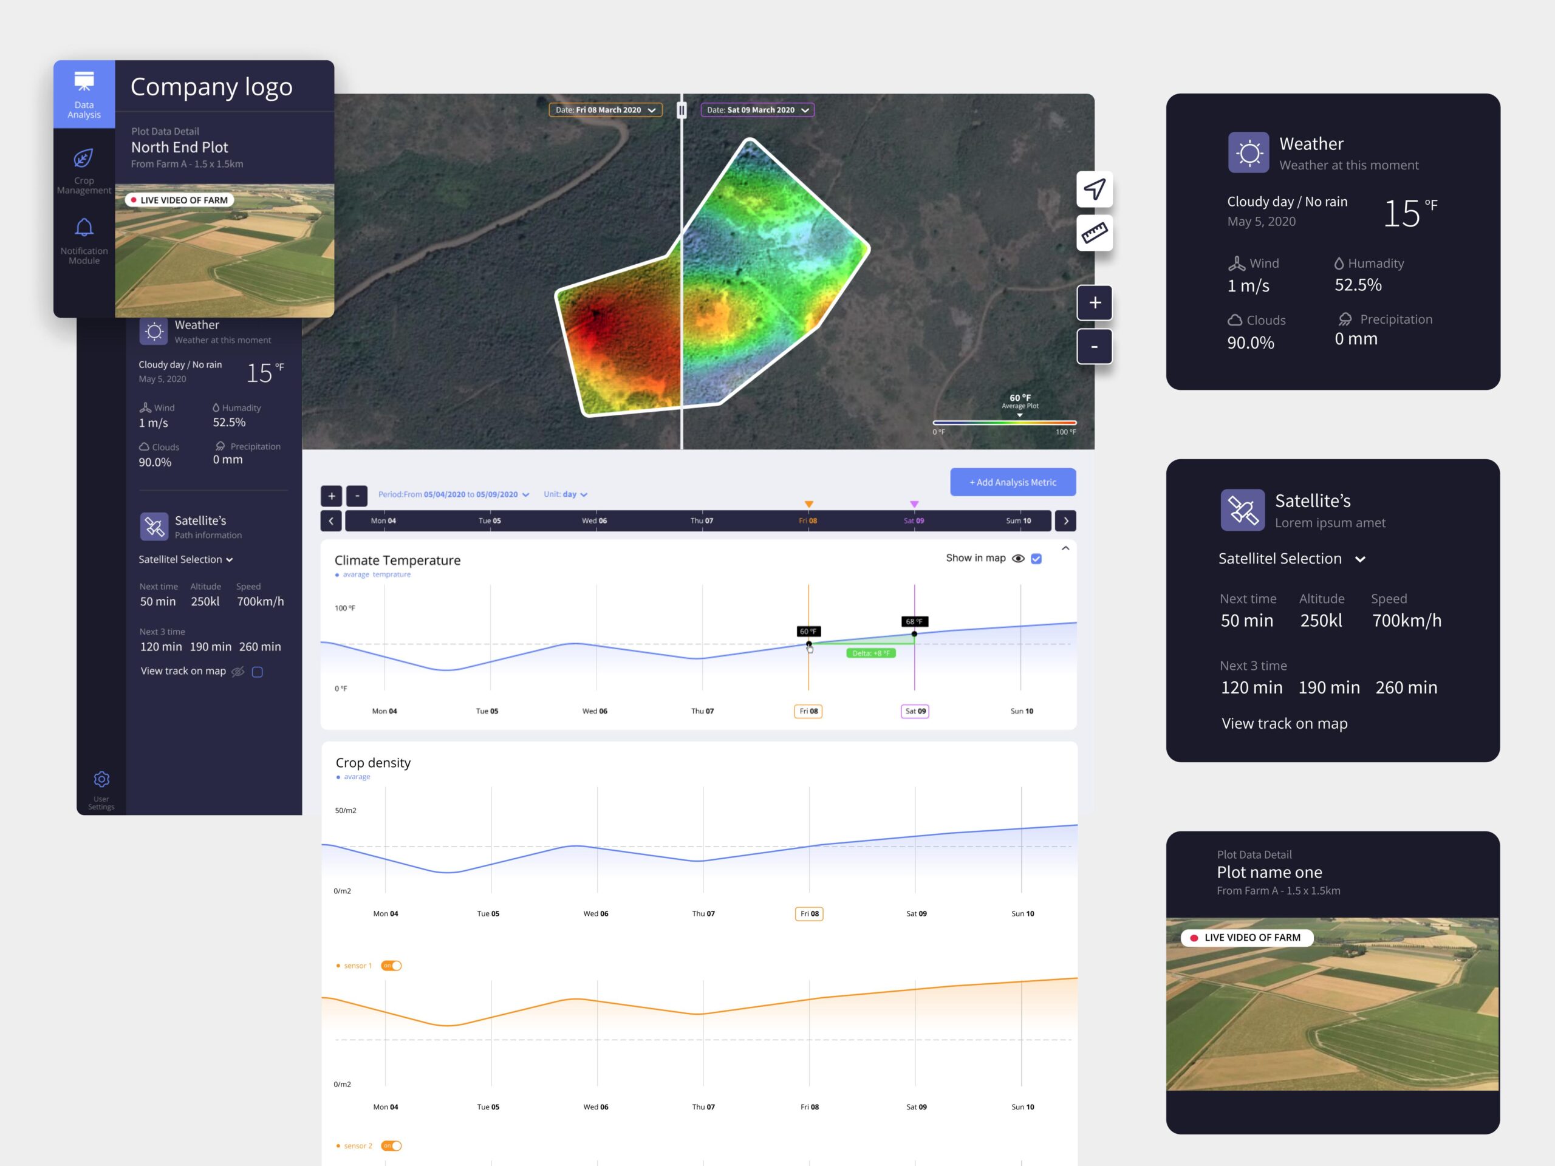Open the Sat 09 March 2020 date dropdown
1555x1166 pixels.
757,111
